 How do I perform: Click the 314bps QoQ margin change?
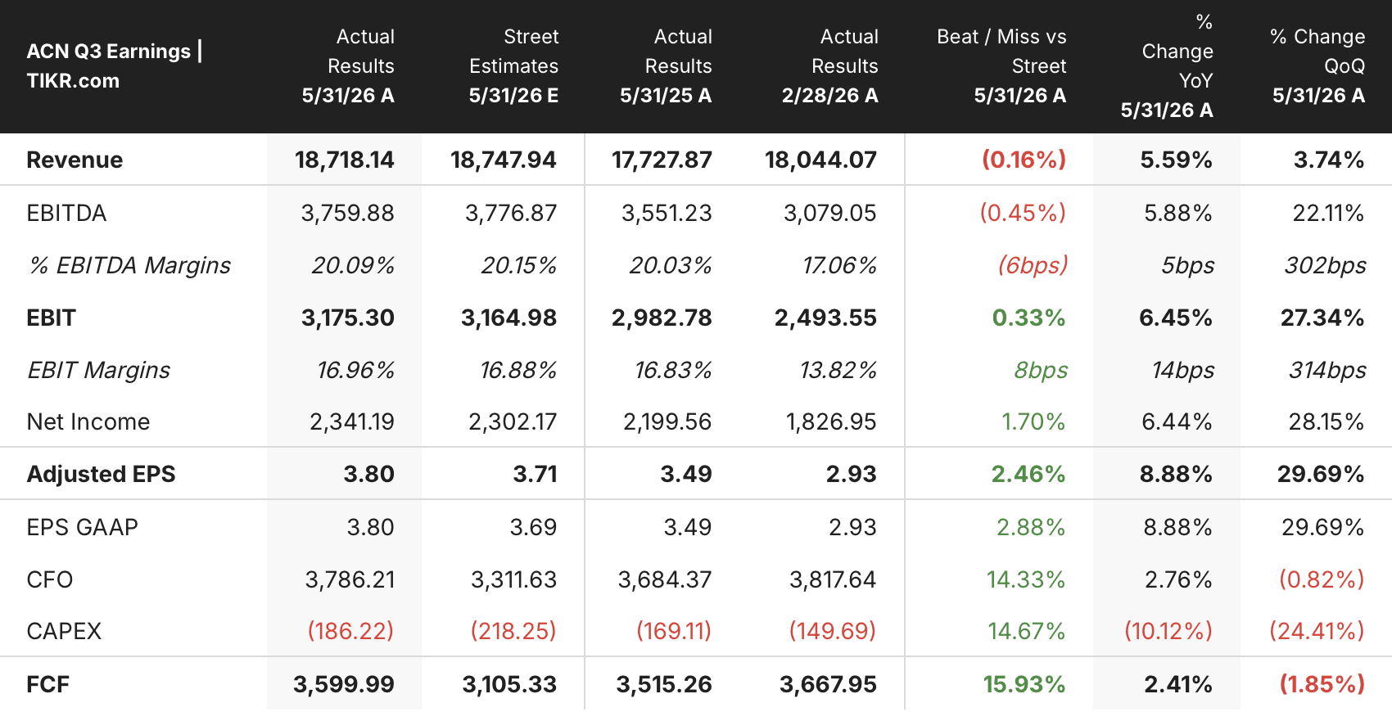(1327, 370)
